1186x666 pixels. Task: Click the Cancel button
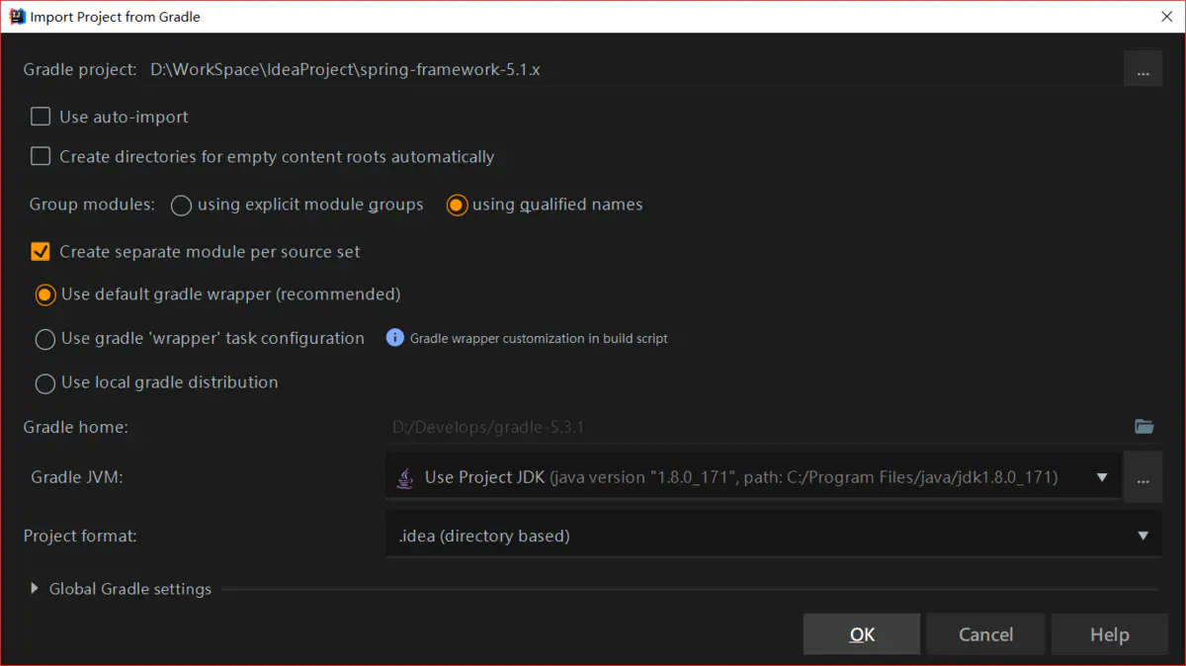tap(985, 634)
